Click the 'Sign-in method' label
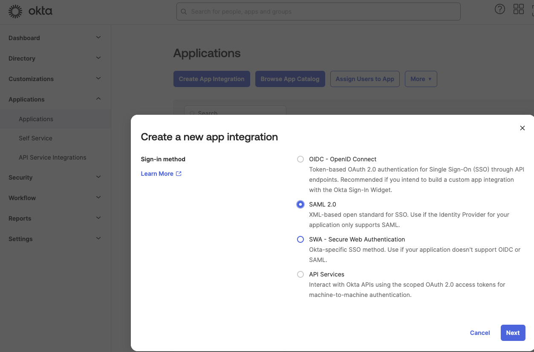 click(x=163, y=159)
